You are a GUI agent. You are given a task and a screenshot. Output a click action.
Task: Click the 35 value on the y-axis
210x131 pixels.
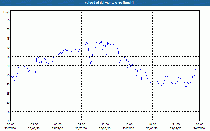(8, 57)
